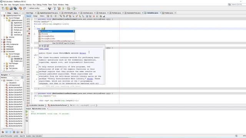Follow the java.lang link in Javadoc popup
The width and height of the screenshot is (246, 138).
coord(44,49)
